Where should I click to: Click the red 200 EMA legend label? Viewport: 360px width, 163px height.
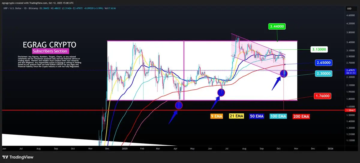pos(301,116)
